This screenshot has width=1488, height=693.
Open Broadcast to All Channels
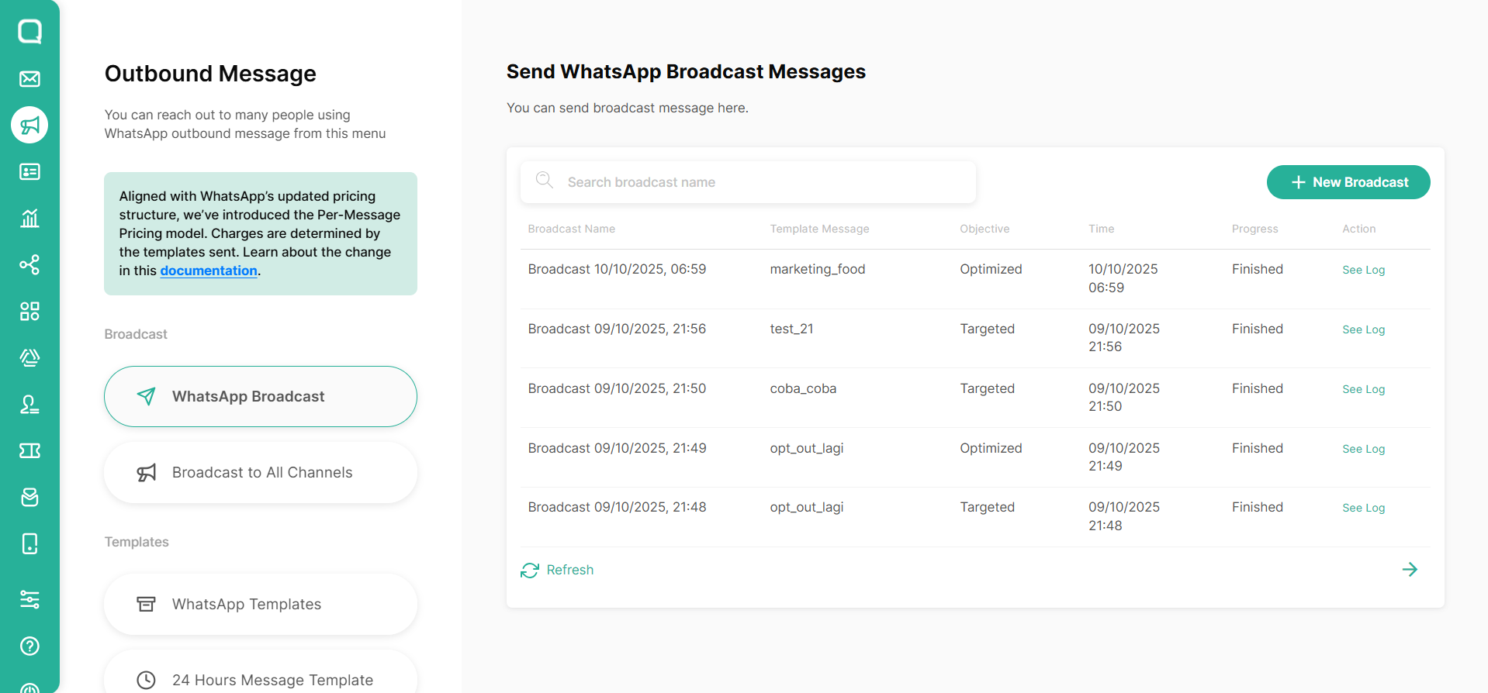coord(261,473)
